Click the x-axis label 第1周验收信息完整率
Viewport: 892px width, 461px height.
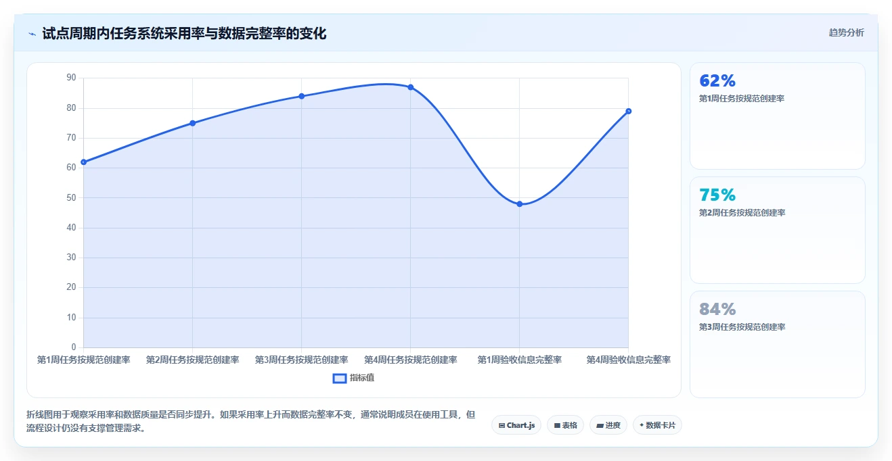click(x=519, y=360)
